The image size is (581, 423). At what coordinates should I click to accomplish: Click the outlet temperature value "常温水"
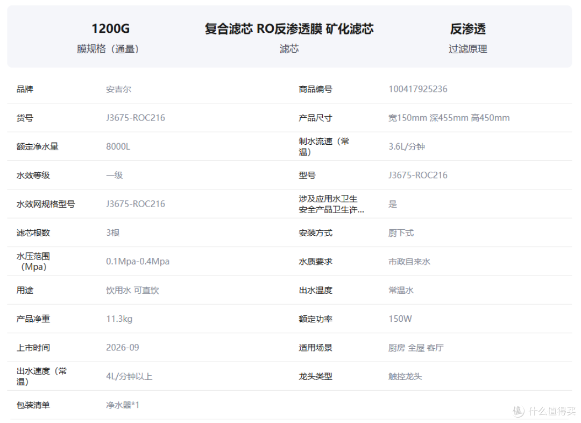[x=401, y=290]
